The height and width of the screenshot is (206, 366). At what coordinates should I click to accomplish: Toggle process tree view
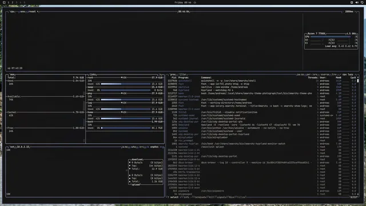[x=334, y=74]
